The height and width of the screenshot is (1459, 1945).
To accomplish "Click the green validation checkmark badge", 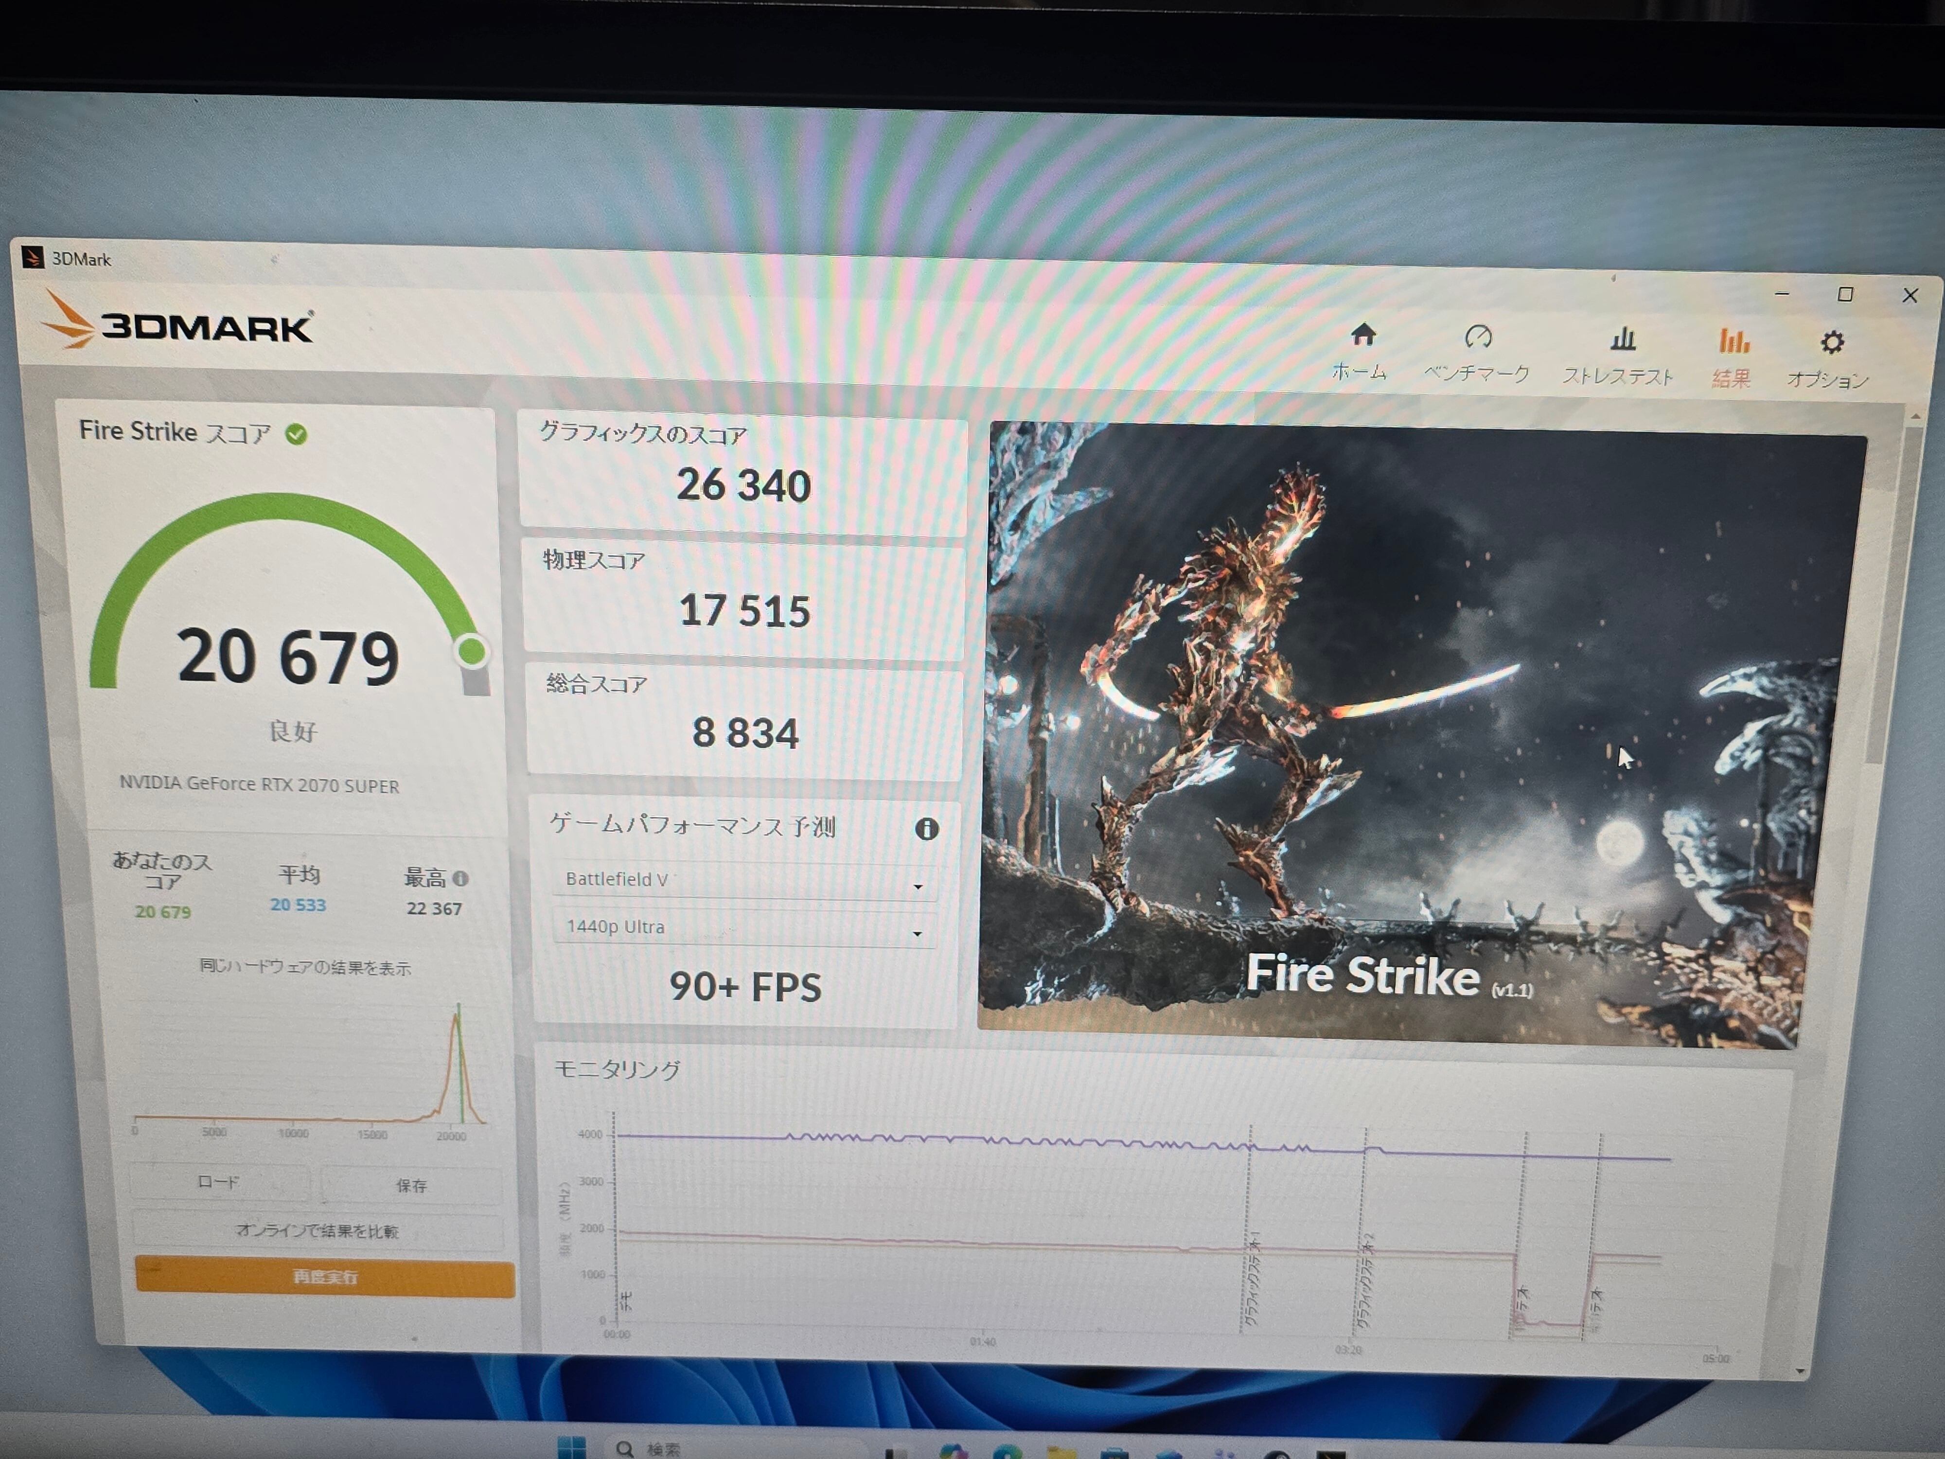I will click(x=296, y=434).
